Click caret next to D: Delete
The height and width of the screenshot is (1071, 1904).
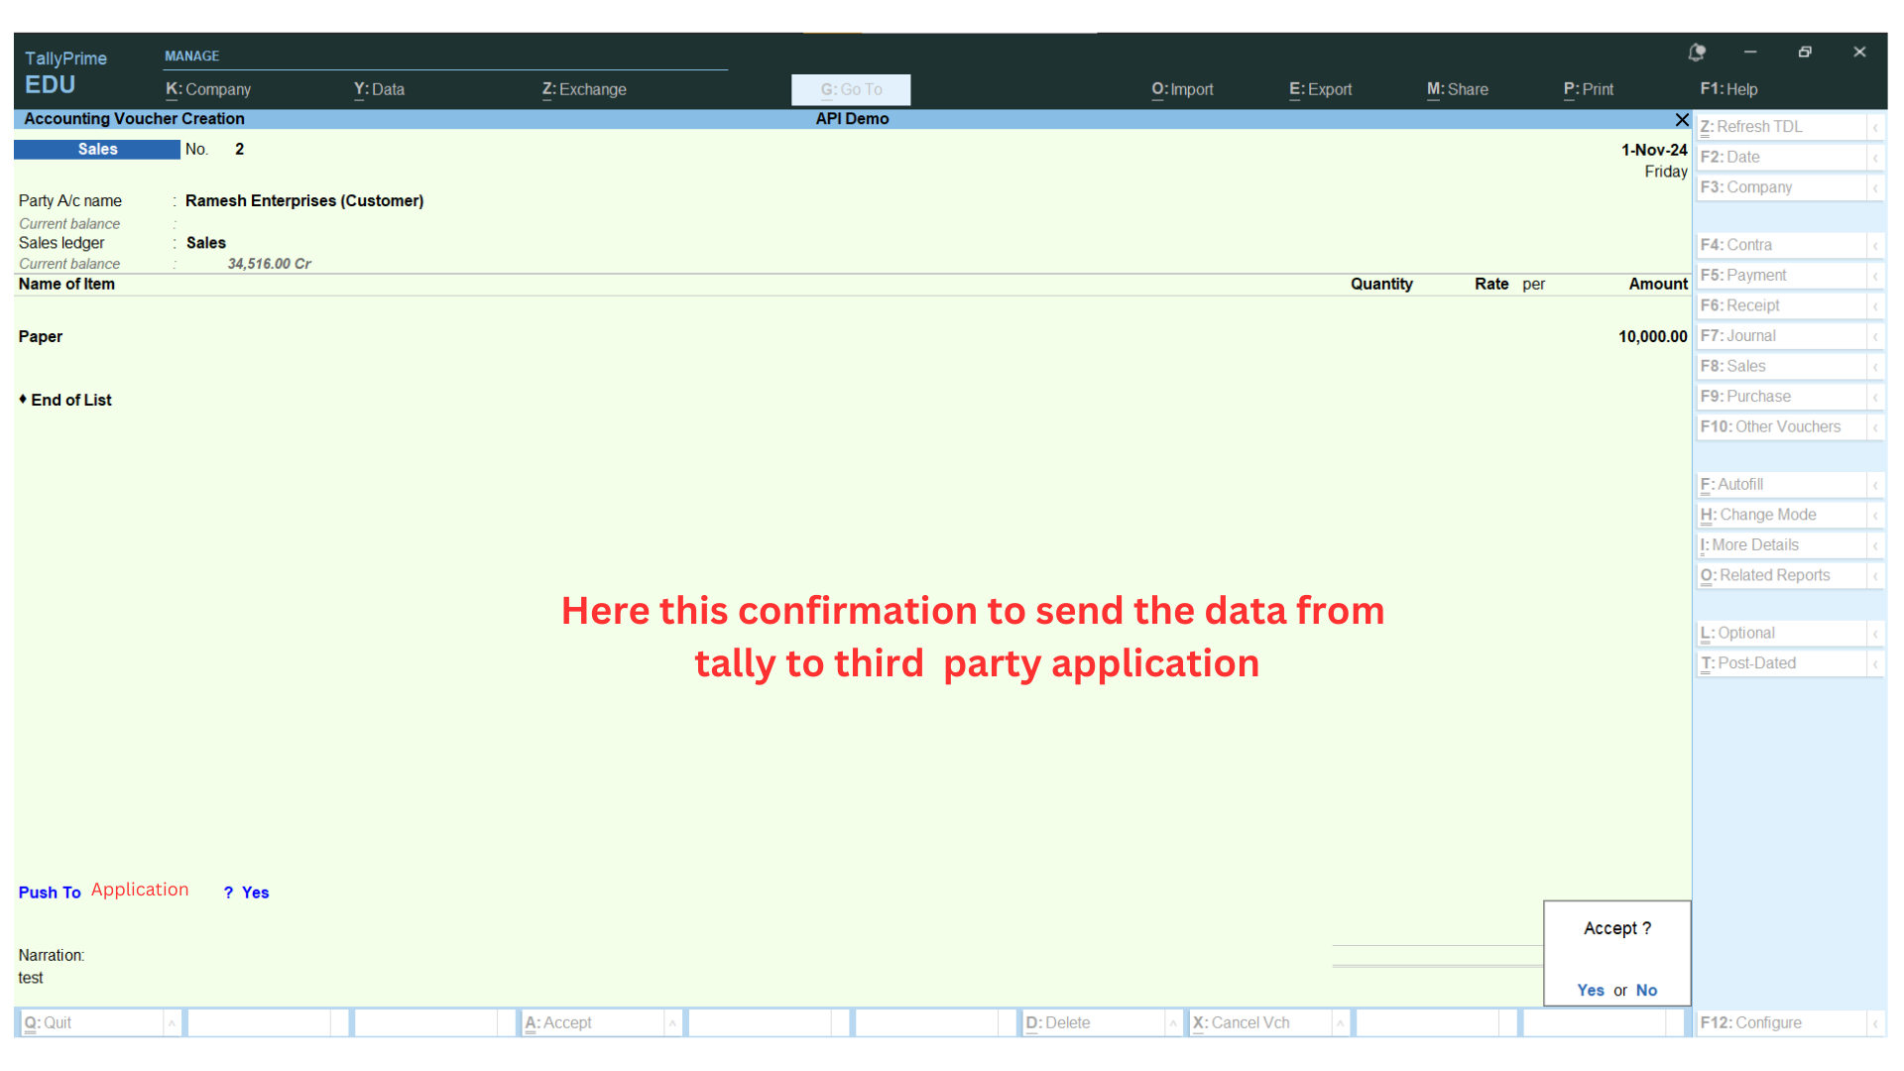point(1173,1023)
